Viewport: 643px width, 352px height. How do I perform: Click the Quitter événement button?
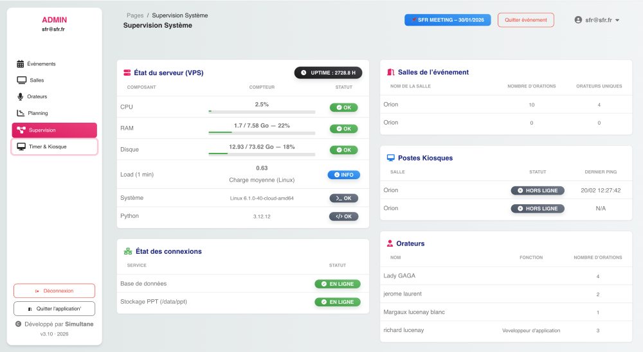click(526, 20)
